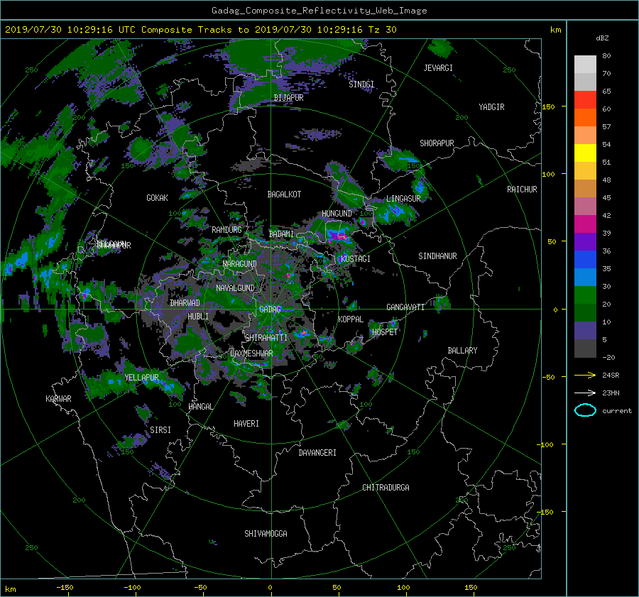
Task: Click the HAVERI label
Action: (246, 424)
